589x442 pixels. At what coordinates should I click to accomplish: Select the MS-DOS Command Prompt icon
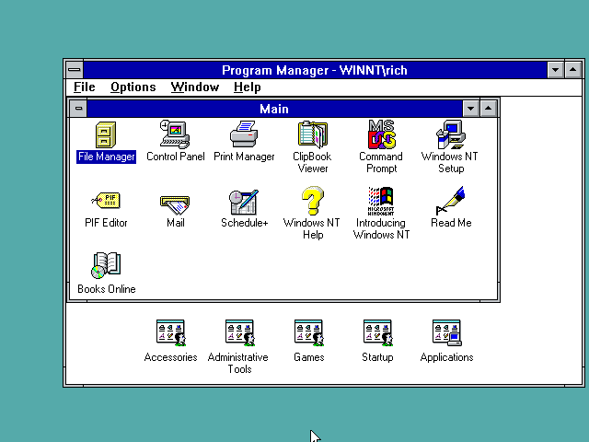(382, 134)
